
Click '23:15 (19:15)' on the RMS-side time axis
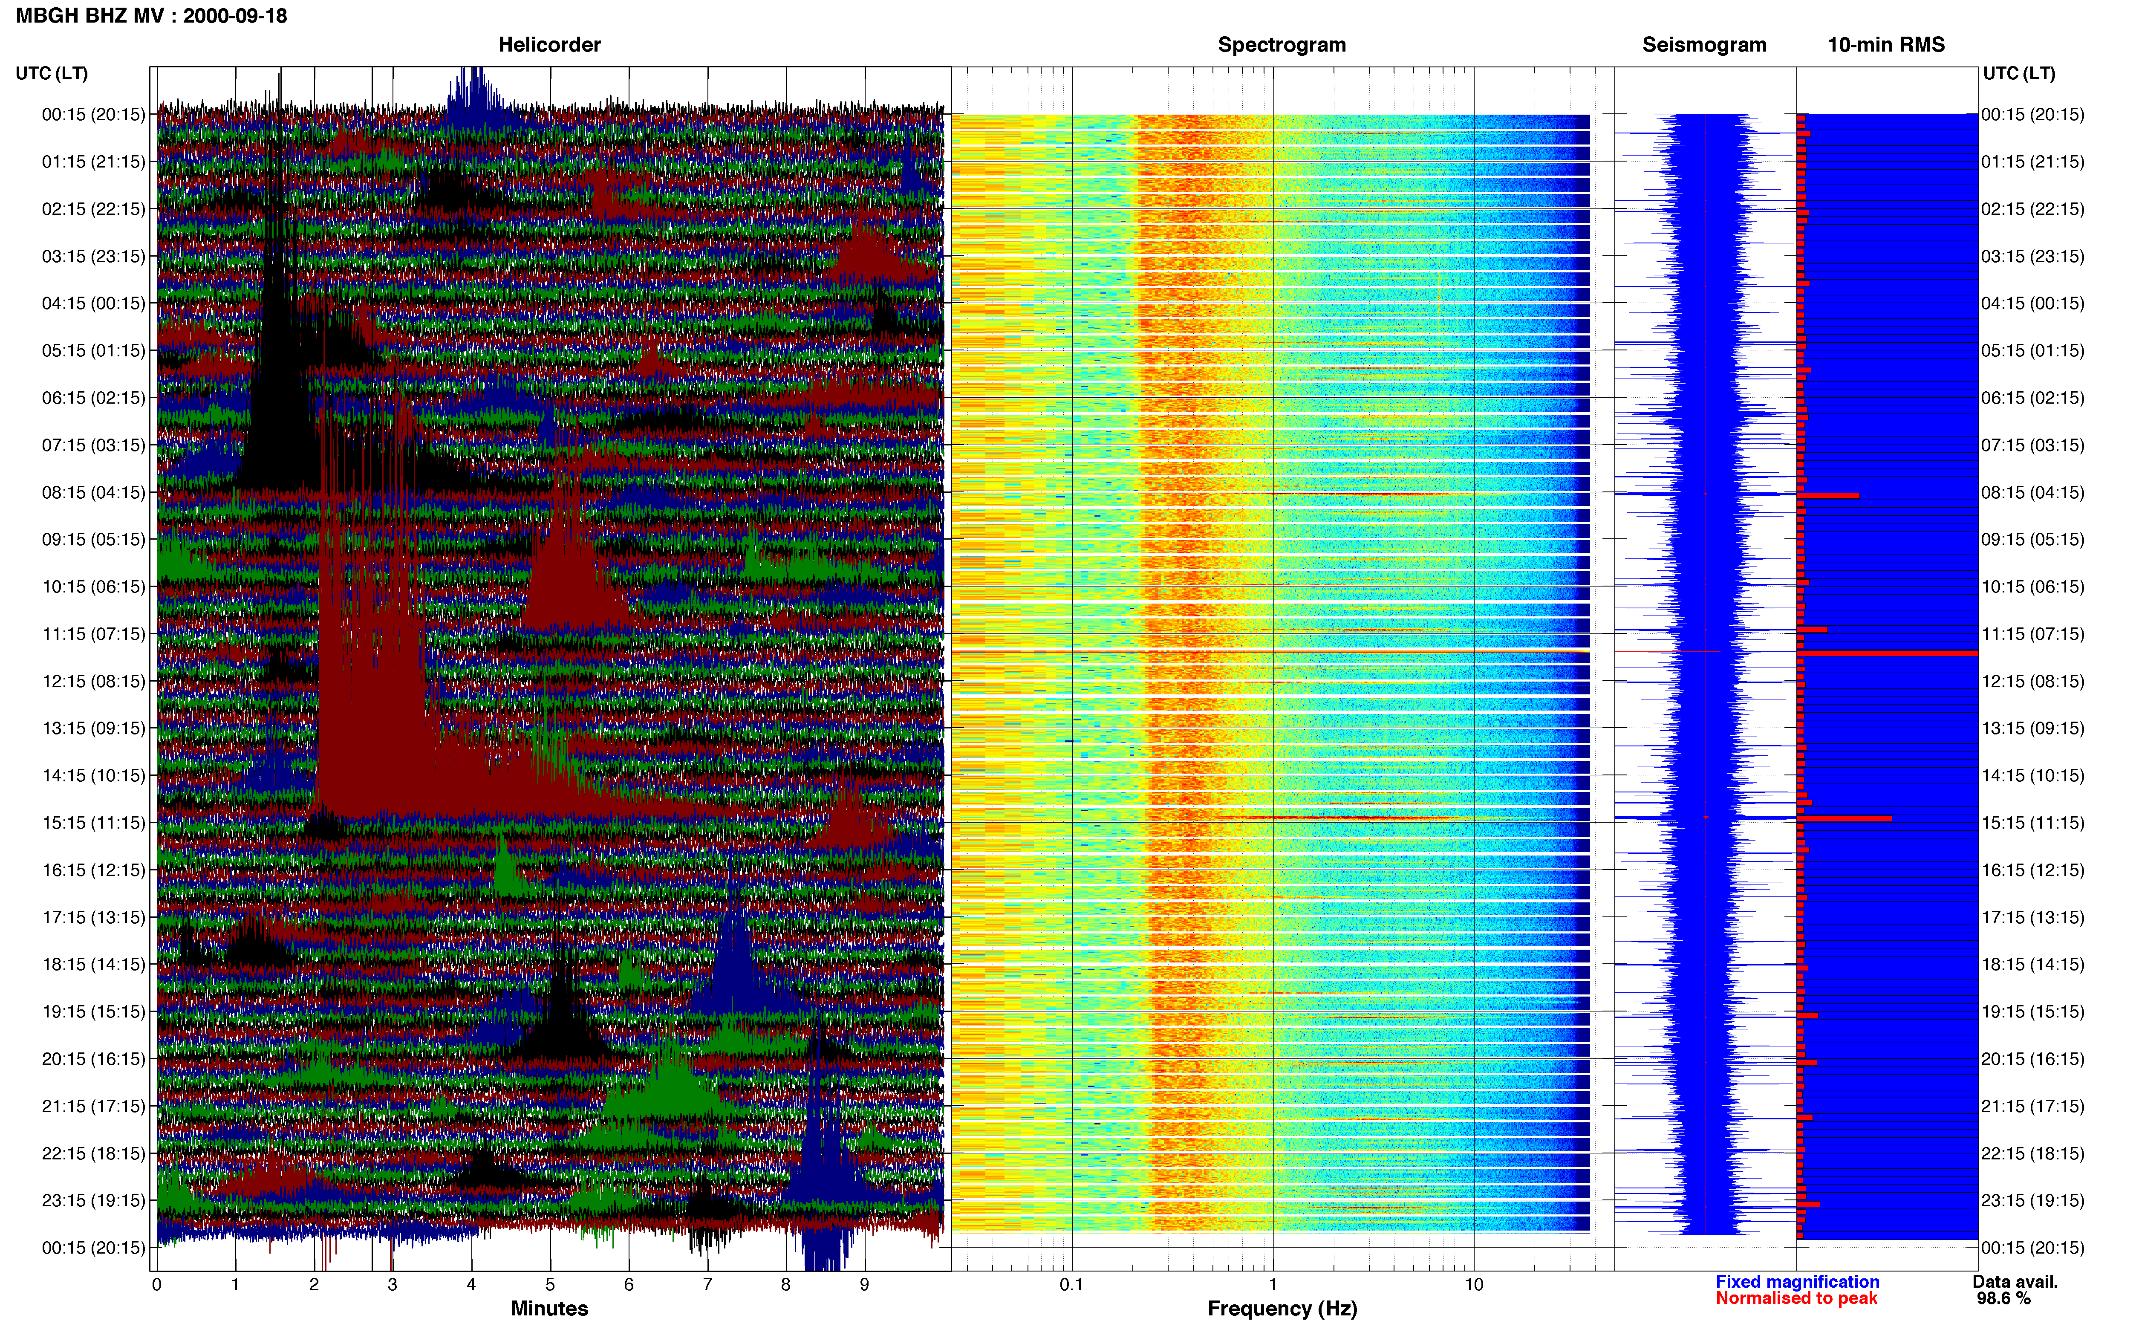click(x=2033, y=1201)
